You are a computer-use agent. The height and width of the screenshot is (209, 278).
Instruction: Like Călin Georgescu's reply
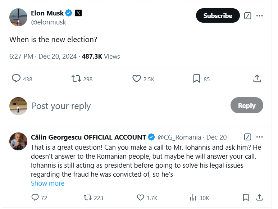141,197
